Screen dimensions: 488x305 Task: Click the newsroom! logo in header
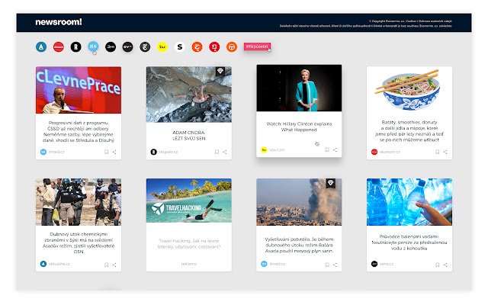pos(59,22)
